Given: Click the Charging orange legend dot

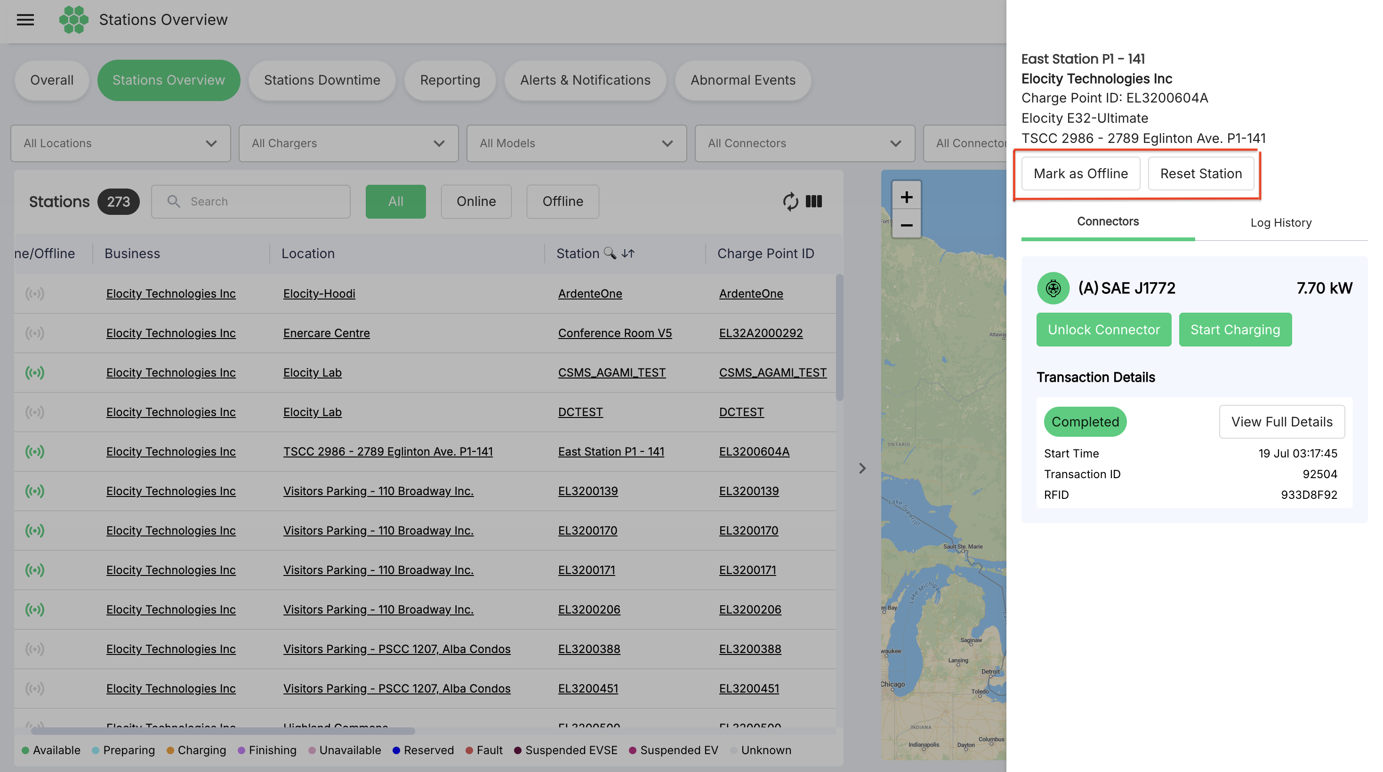Looking at the screenshot, I should (170, 750).
